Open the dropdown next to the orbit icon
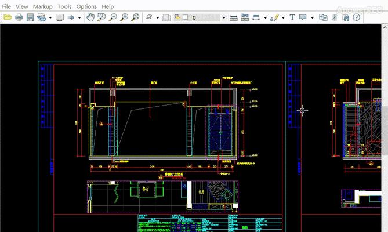This screenshot has height=232, width=388. pos(158,17)
